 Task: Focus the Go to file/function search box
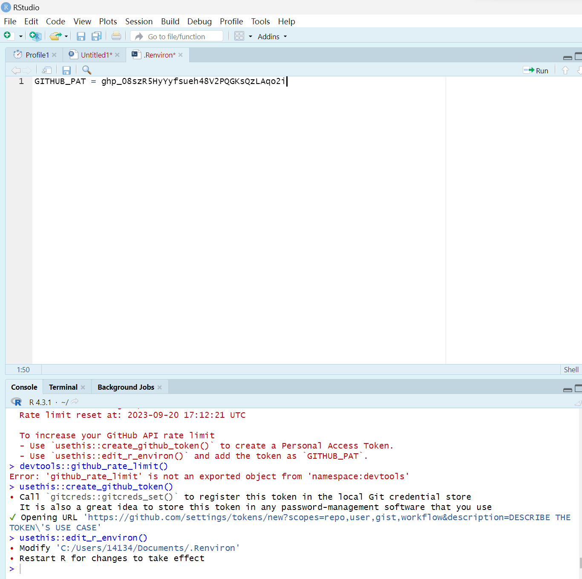coord(177,36)
